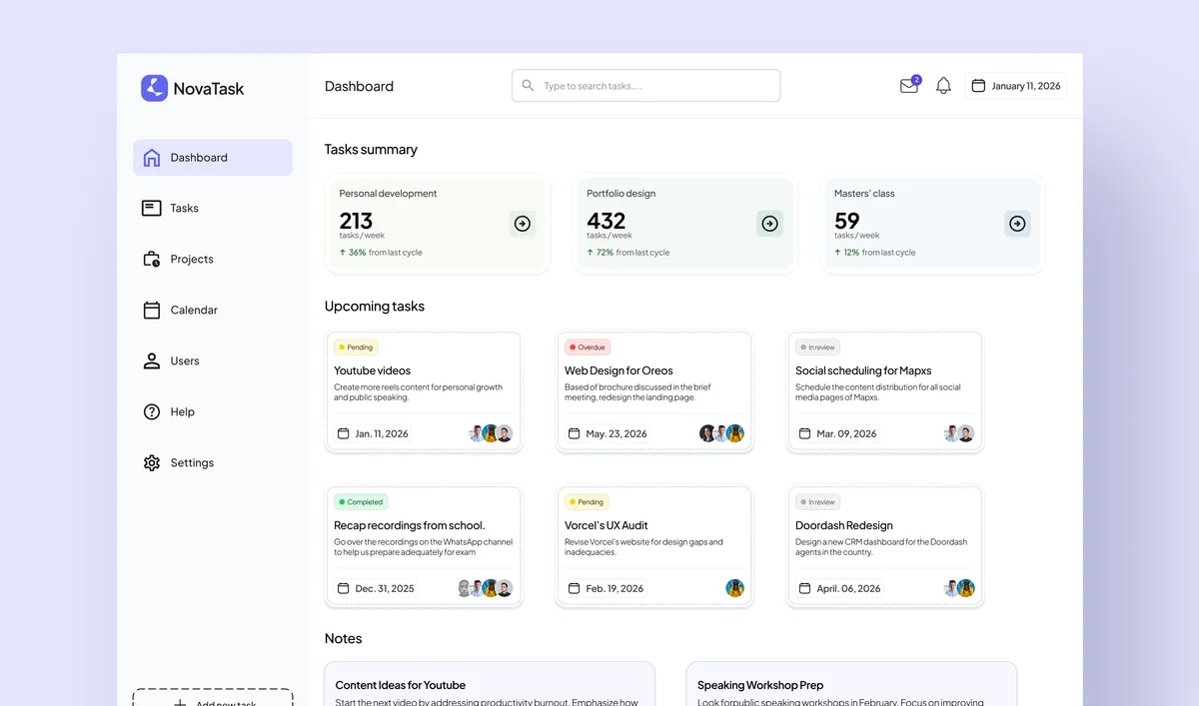Click the Projects briefcase icon
The height and width of the screenshot is (706, 1199).
click(x=152, y=259)
